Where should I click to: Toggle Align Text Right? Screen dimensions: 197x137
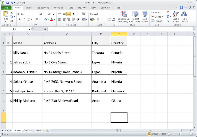click(69, 19)
